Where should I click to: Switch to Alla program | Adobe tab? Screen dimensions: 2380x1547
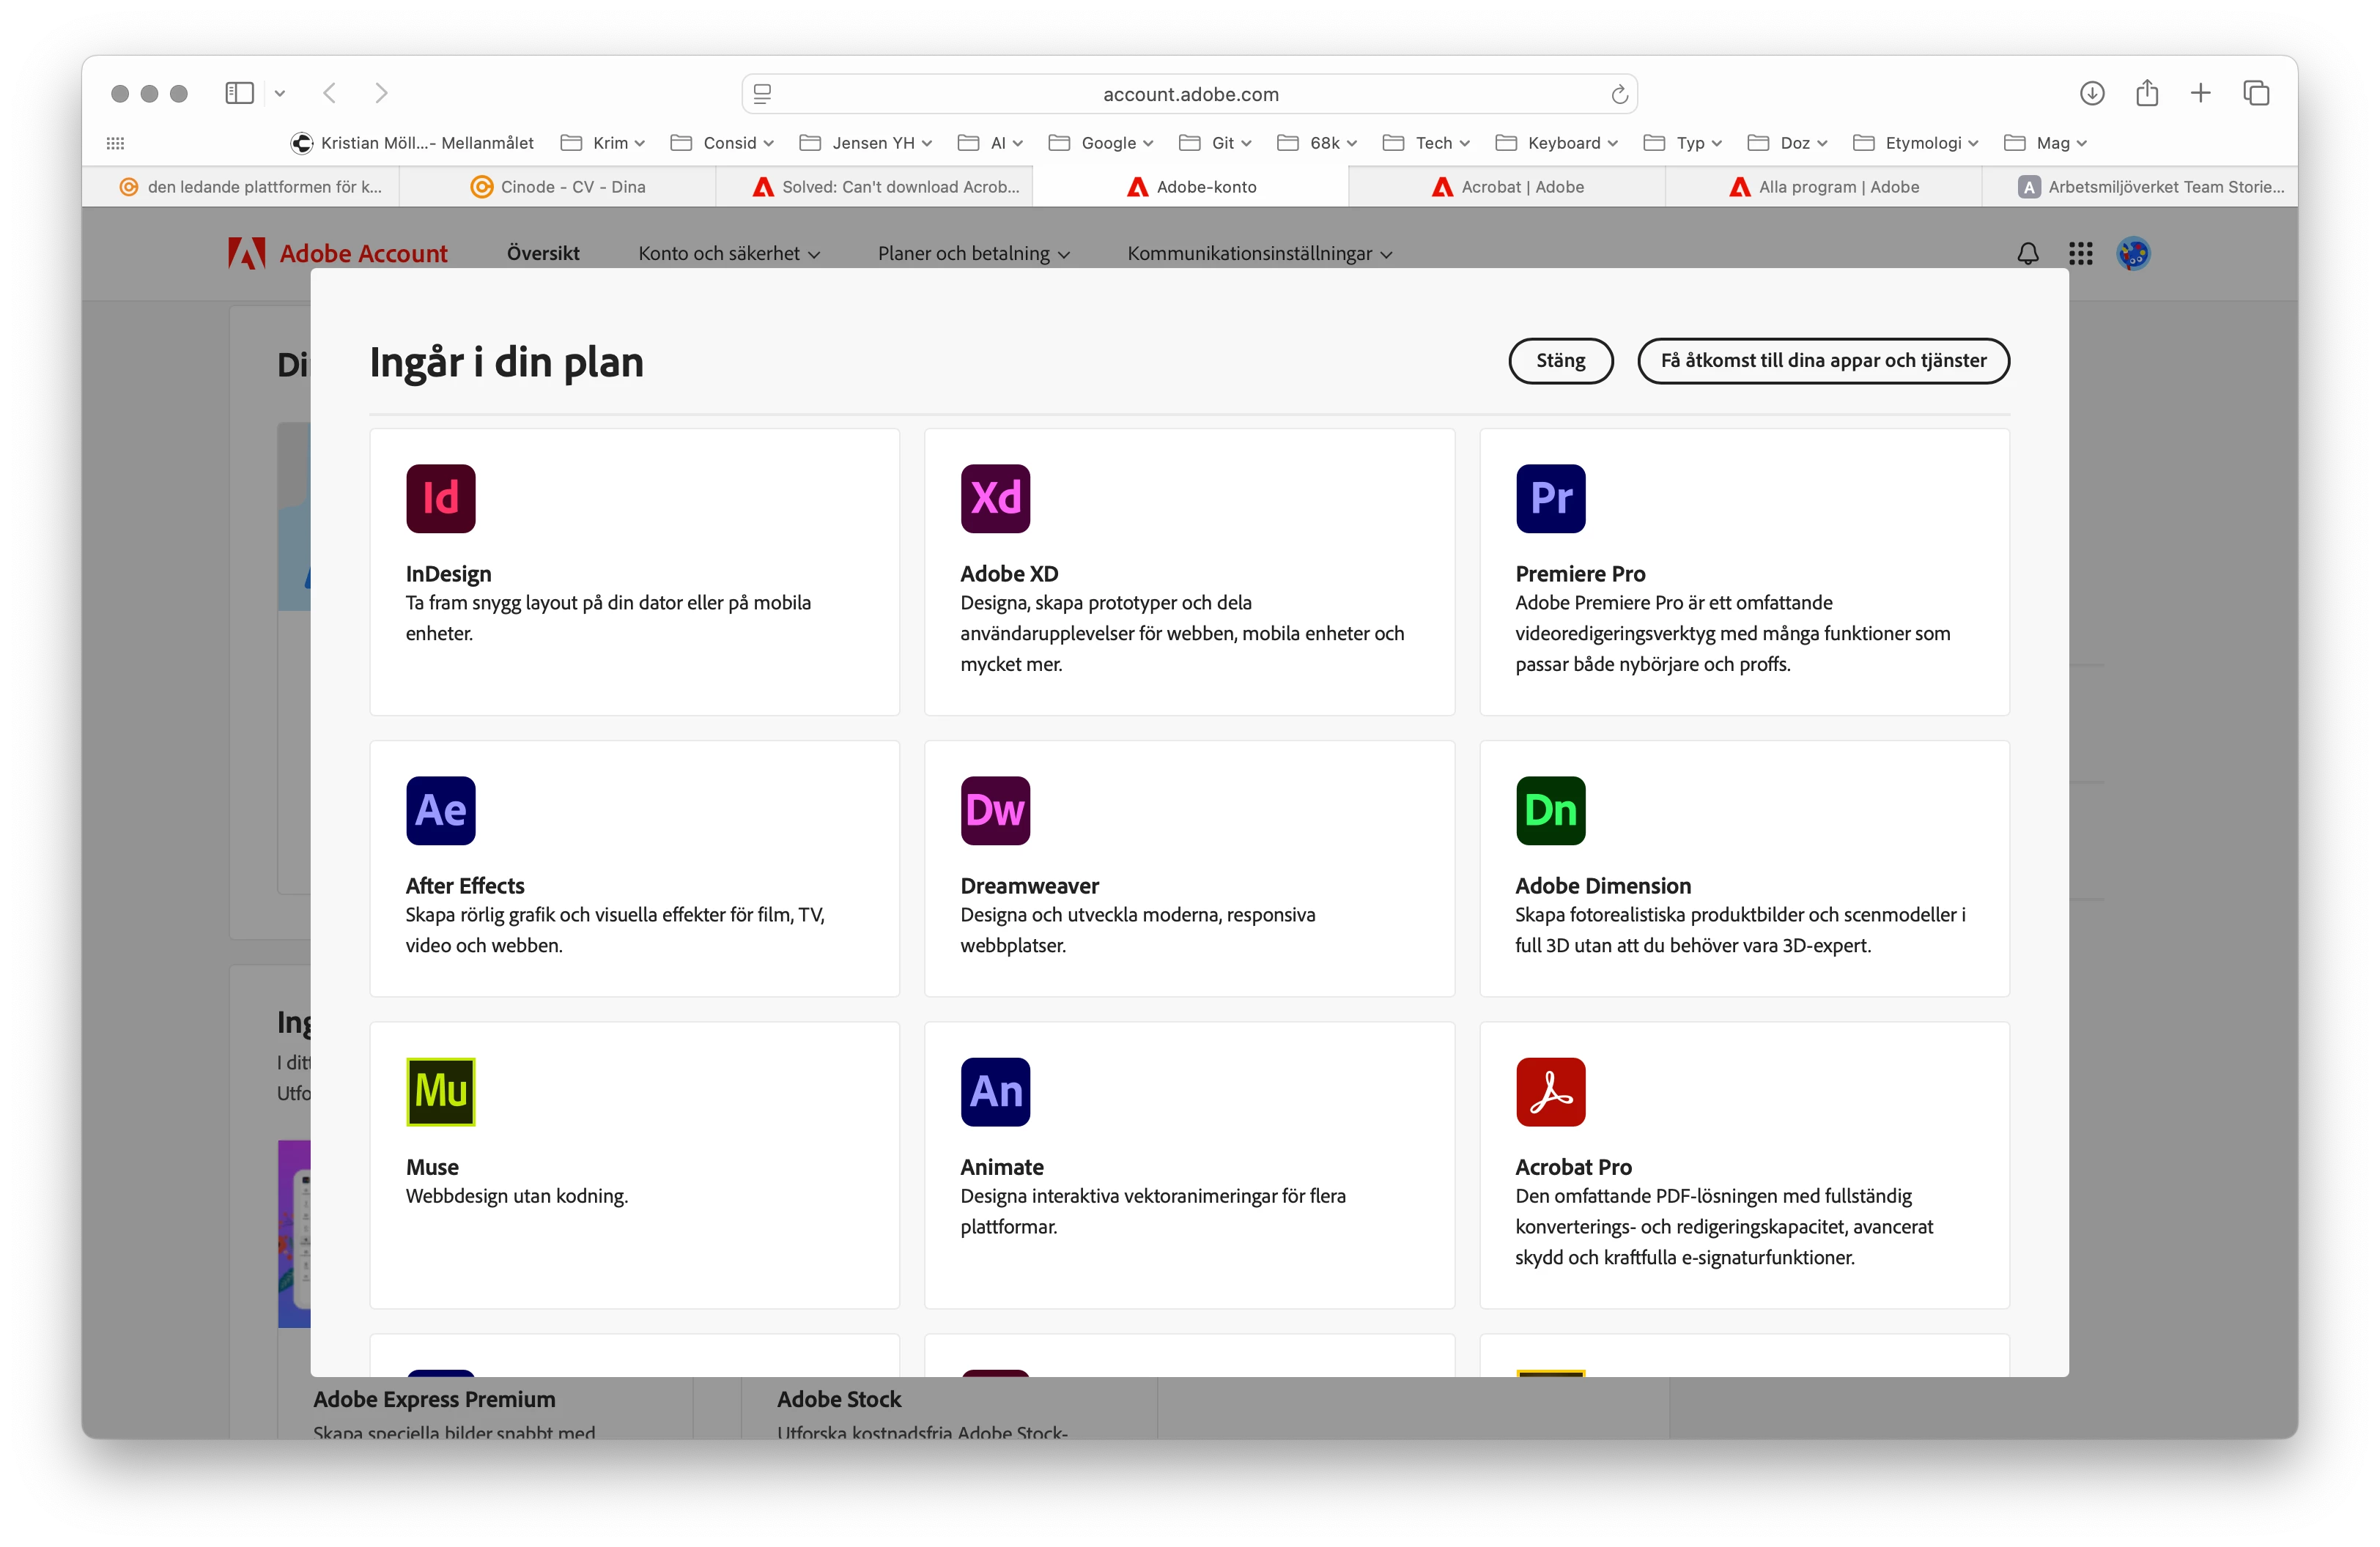pos(1823,187)
